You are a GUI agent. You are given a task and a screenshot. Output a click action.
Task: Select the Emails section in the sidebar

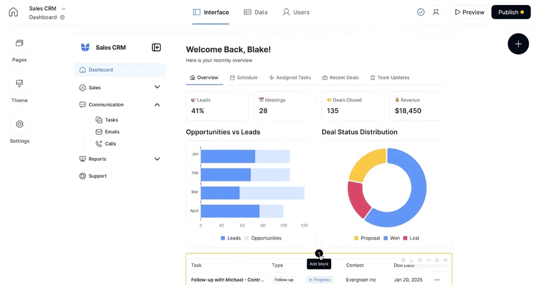(x=111, y=132)
